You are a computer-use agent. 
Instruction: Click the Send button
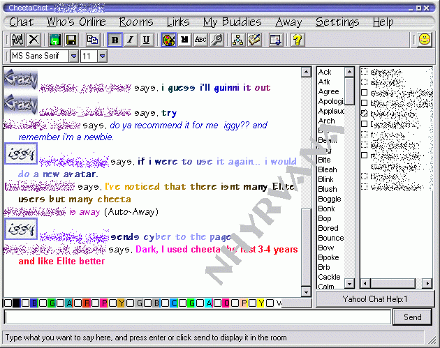[412, 317]
